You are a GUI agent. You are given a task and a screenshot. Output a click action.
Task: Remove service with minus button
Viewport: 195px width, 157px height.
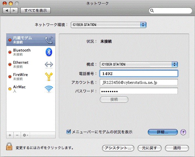(17, 135)
